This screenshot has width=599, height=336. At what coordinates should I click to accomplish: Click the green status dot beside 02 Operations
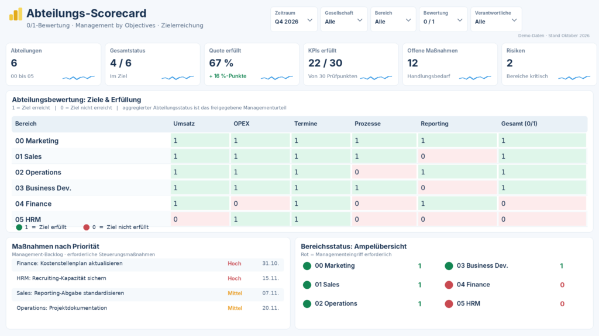[x=307, y=304]
